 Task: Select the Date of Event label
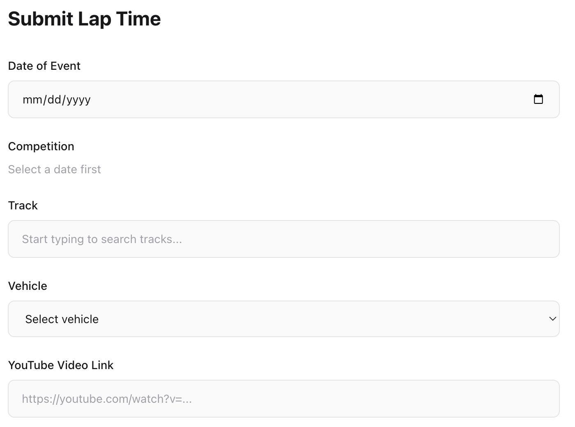pos(44,66)
